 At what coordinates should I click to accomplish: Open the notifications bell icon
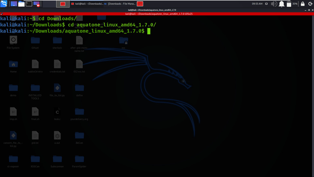[x=282, y=4]
